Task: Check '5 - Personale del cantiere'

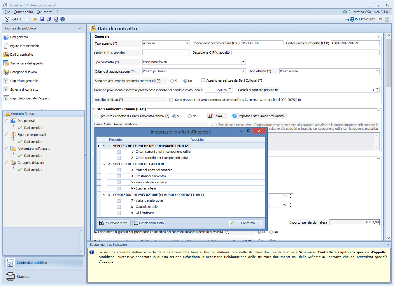Action: click(x=119, y=182)
